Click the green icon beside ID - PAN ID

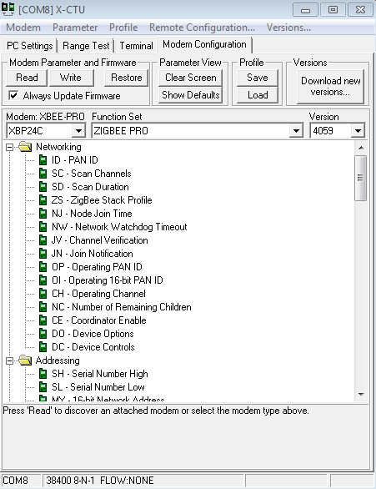pyautogui.click(x=43, y=160)
